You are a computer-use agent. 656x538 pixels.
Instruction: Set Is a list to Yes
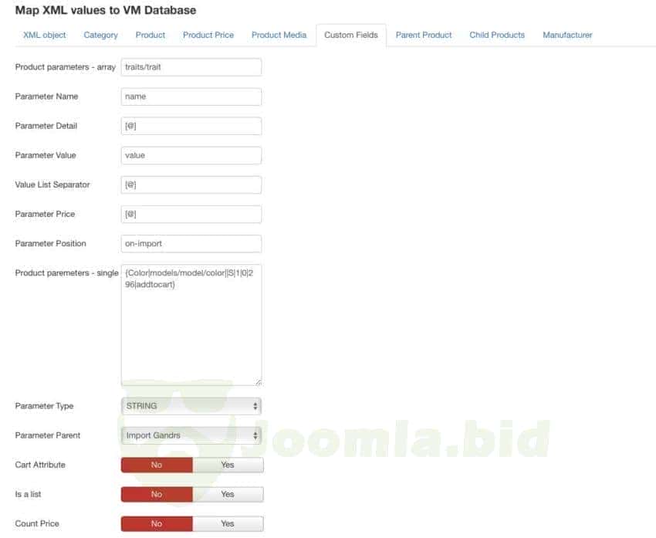click(228, 494)
